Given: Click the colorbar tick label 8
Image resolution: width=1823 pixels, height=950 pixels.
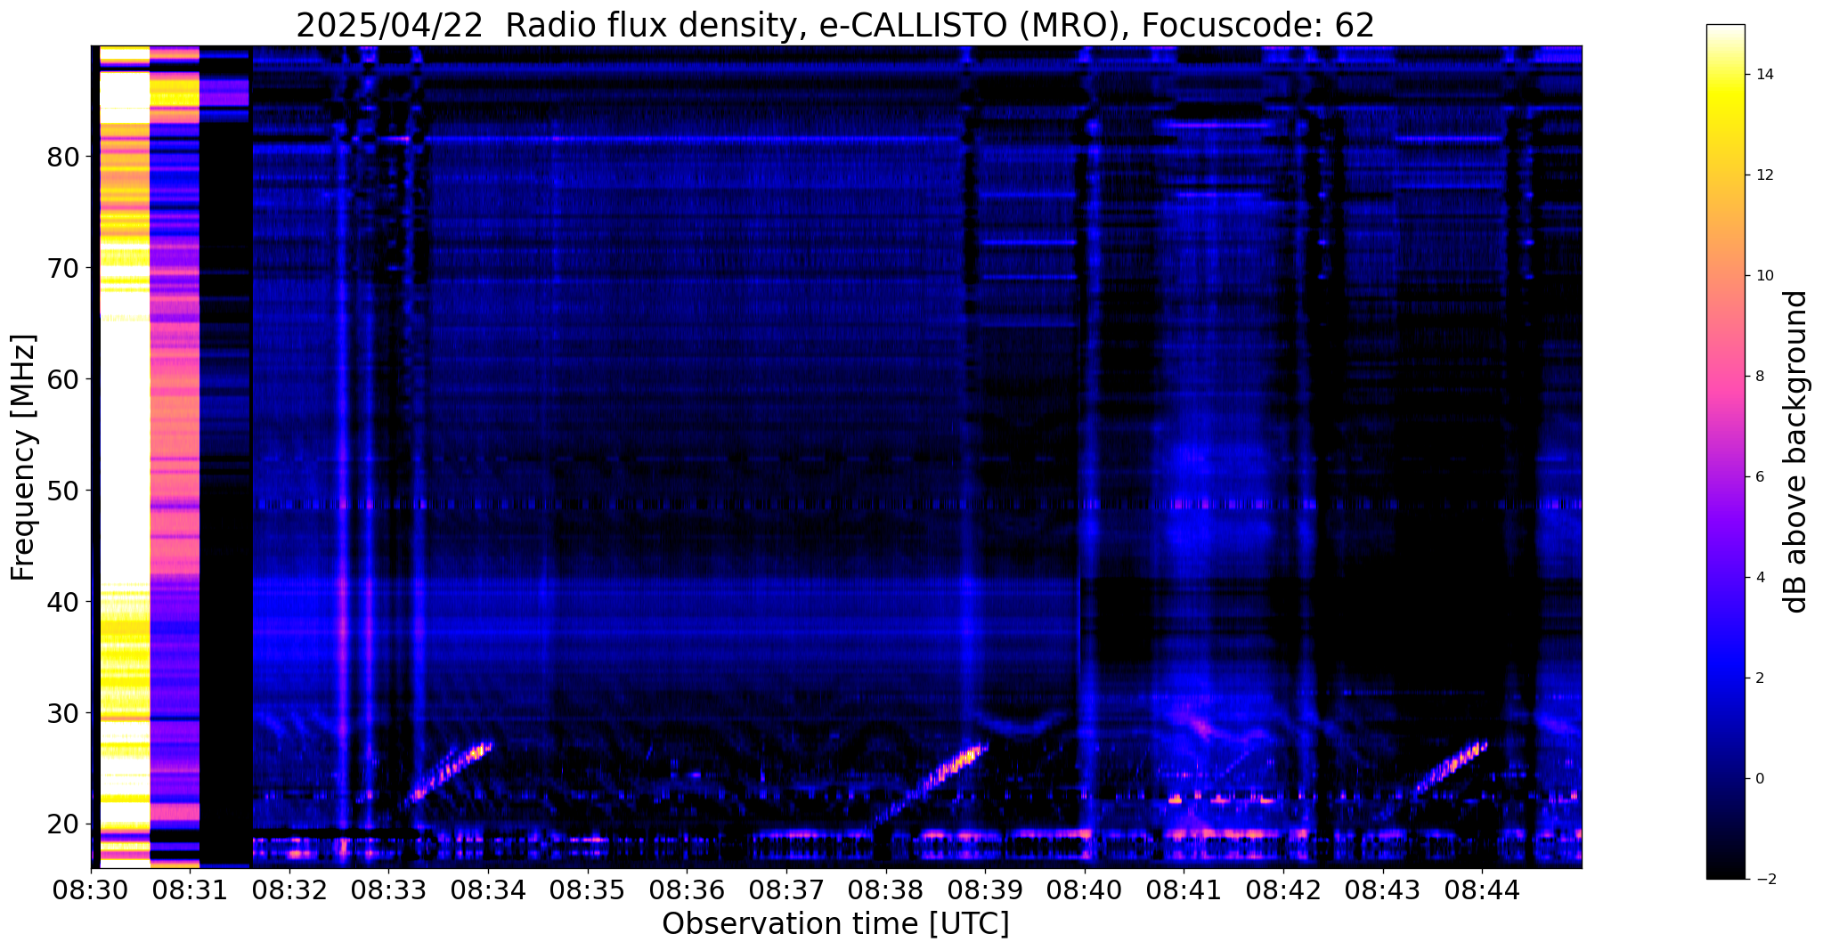Looking at the screenshot, I should click(x=1759, y=377).
